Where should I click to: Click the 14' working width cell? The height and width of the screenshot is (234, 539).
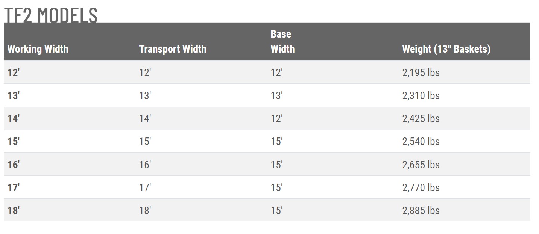14,119
